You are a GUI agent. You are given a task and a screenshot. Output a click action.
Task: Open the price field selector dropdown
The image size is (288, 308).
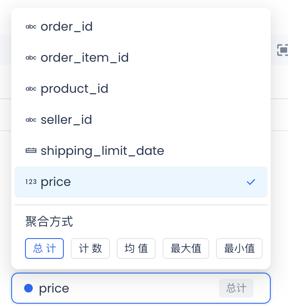click(x=129, y=288)
